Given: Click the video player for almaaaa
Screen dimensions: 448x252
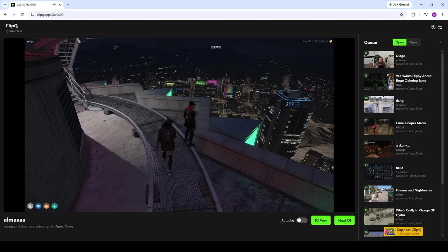Looking at the screenshot, I should [x=179, y=125].
